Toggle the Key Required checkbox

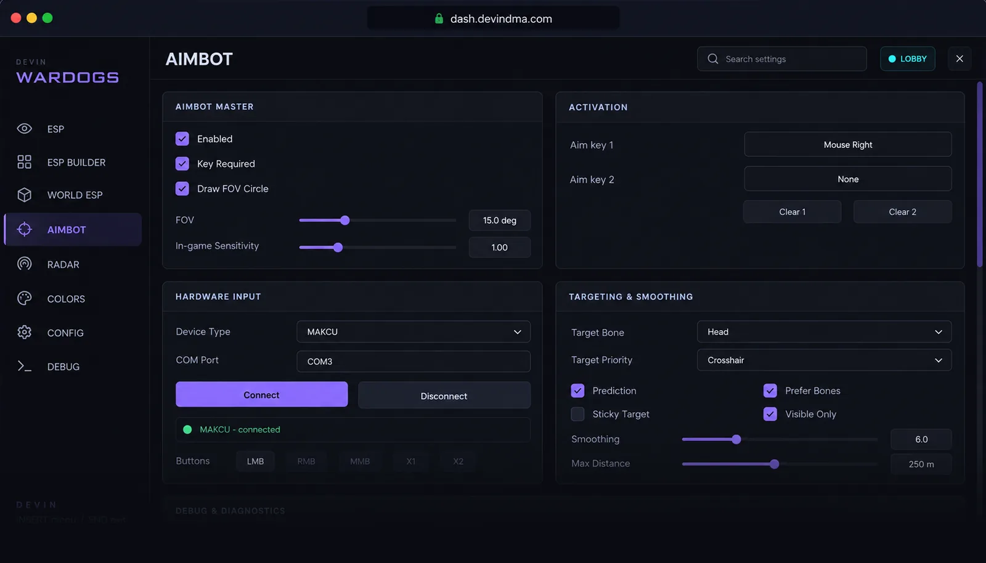coord(182,163)
